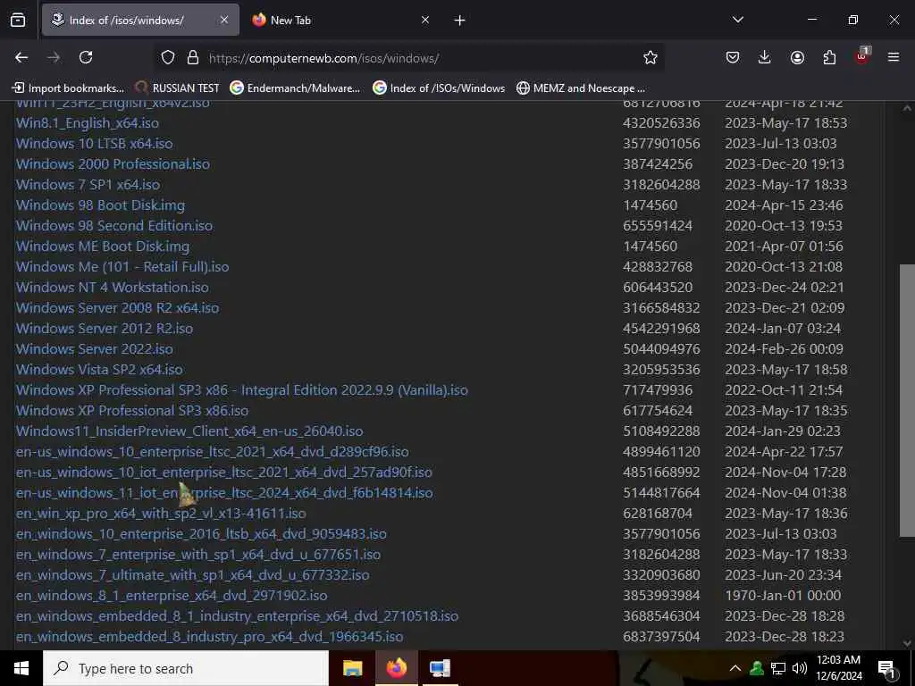
Task: Download Windows Vista SP2 x64.iso
Action: click(99, 369)
